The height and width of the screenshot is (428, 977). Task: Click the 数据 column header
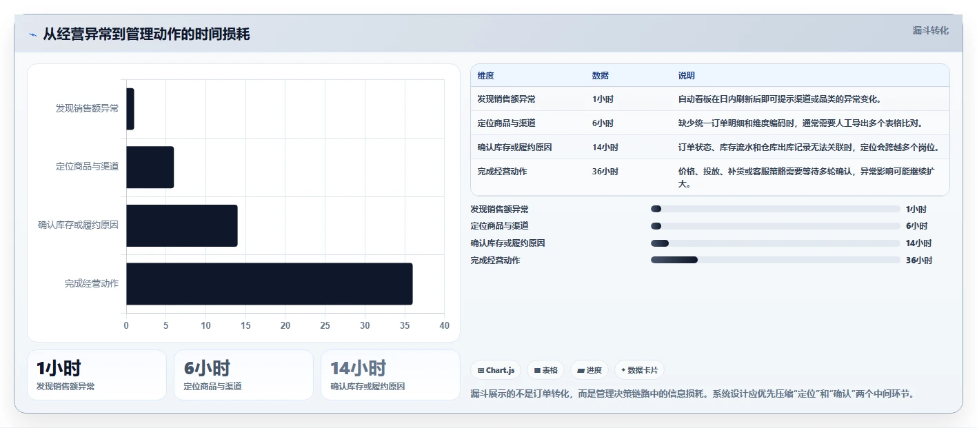600,76
